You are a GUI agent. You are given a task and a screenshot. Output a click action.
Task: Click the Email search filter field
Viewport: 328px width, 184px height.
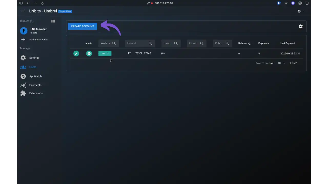point(193,43)
